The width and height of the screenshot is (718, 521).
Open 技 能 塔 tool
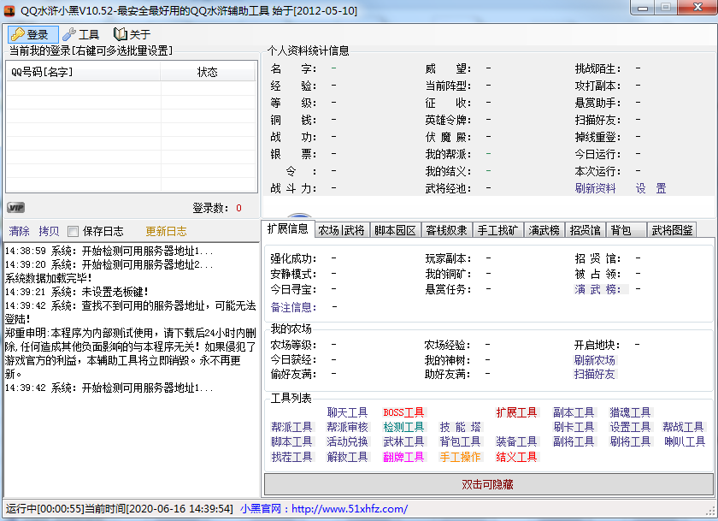460,427
